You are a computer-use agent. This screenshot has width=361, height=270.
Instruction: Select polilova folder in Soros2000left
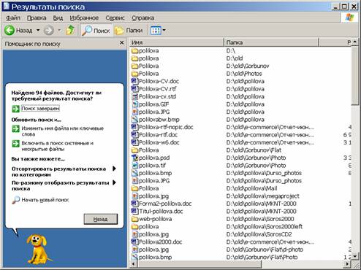145,226
